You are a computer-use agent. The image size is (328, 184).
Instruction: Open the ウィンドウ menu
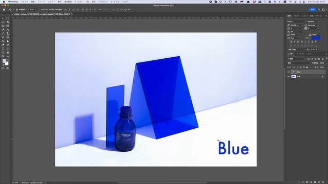pyautogui.click(x=115, y=2)
